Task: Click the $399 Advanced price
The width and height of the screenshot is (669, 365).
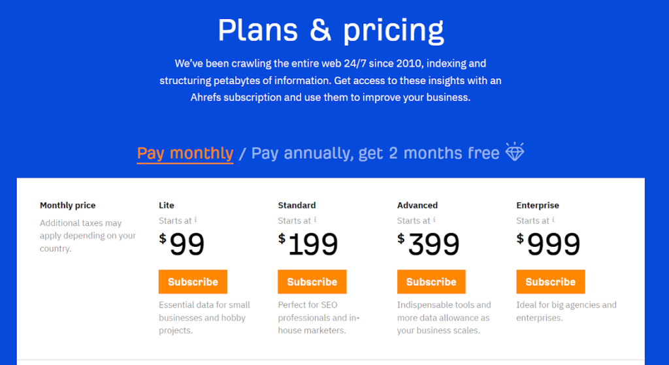Action: [429, 245]
